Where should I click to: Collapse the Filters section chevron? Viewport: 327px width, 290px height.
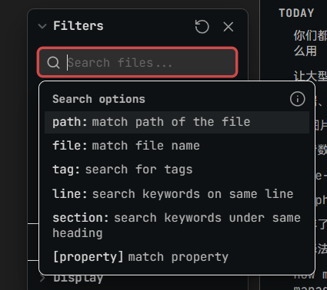[x=42, y=26]
